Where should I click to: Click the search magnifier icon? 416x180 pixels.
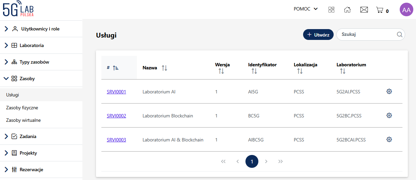point(399,35)
